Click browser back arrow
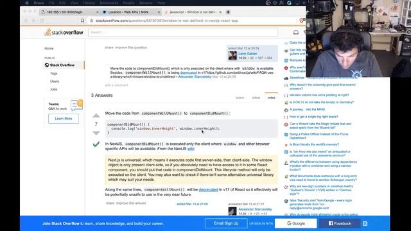Image resolution: width=411 pixels, height=231 pixels. (26, 21)
